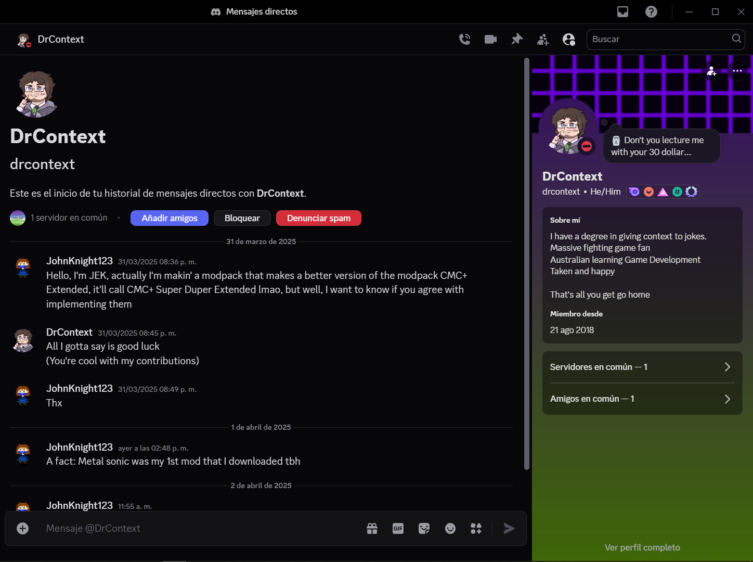
Task: Click the Añadir amigos button
Action: click(x=170, y=218)
